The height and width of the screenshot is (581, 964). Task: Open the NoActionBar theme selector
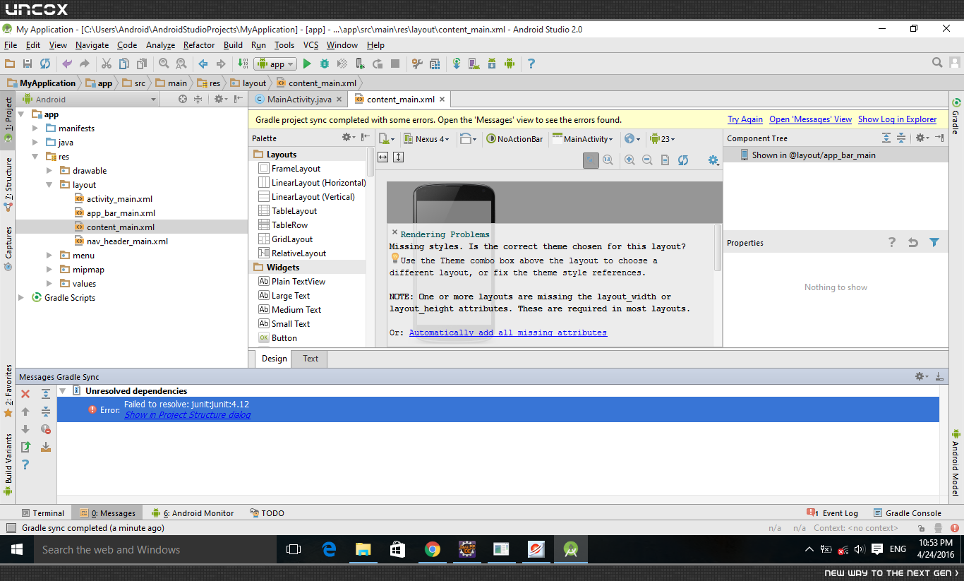pos(515,139)
